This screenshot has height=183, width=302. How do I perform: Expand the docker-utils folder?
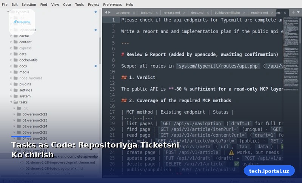(x=11, y=60)
